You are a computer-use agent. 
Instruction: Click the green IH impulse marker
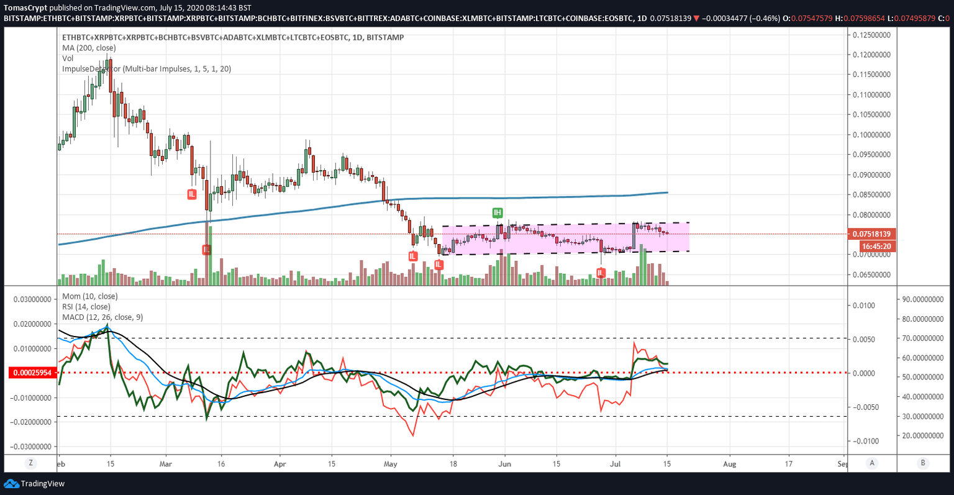tap(497, 213)
